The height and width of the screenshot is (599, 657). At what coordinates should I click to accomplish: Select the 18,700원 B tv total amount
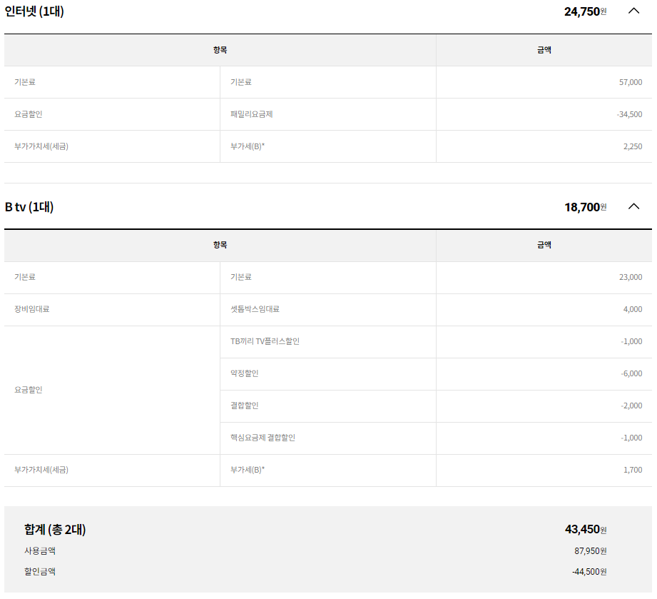[585, 207]
